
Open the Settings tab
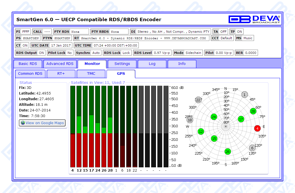122,64
